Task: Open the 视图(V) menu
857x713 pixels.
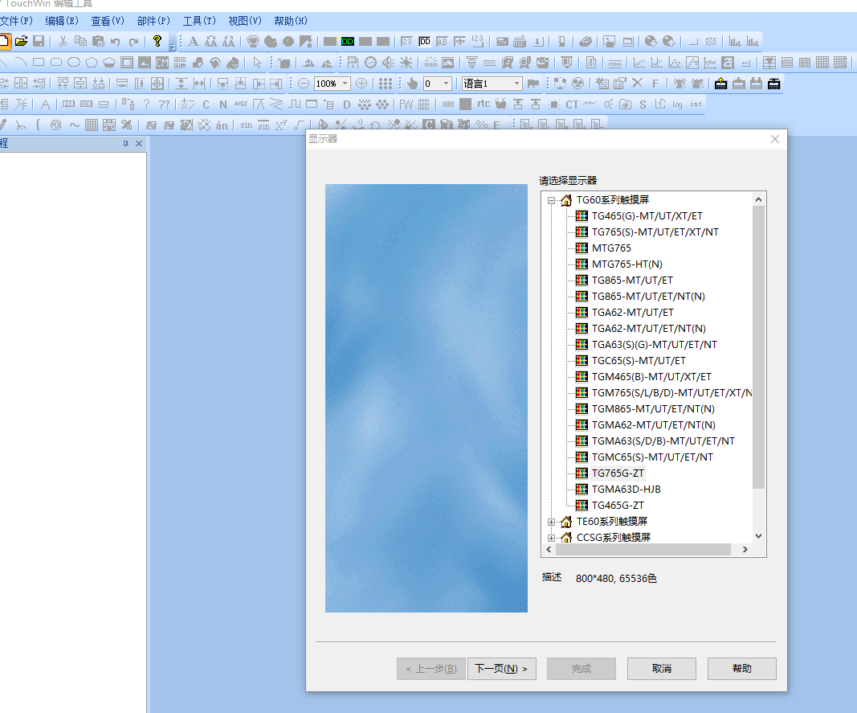Action: pyautogui.click(x=245, y=21)
